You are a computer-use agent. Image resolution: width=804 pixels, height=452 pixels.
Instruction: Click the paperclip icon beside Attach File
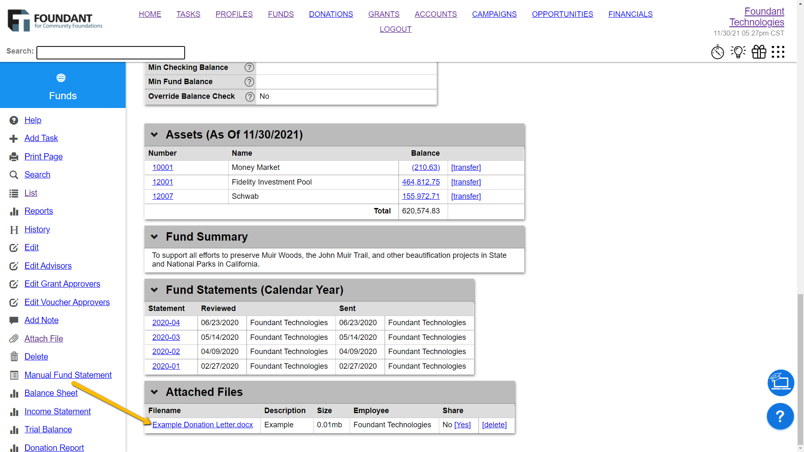pyautogui.click(x=14, y=339)
